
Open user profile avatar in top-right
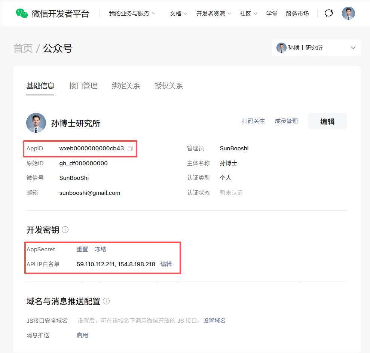coord(348,13)
